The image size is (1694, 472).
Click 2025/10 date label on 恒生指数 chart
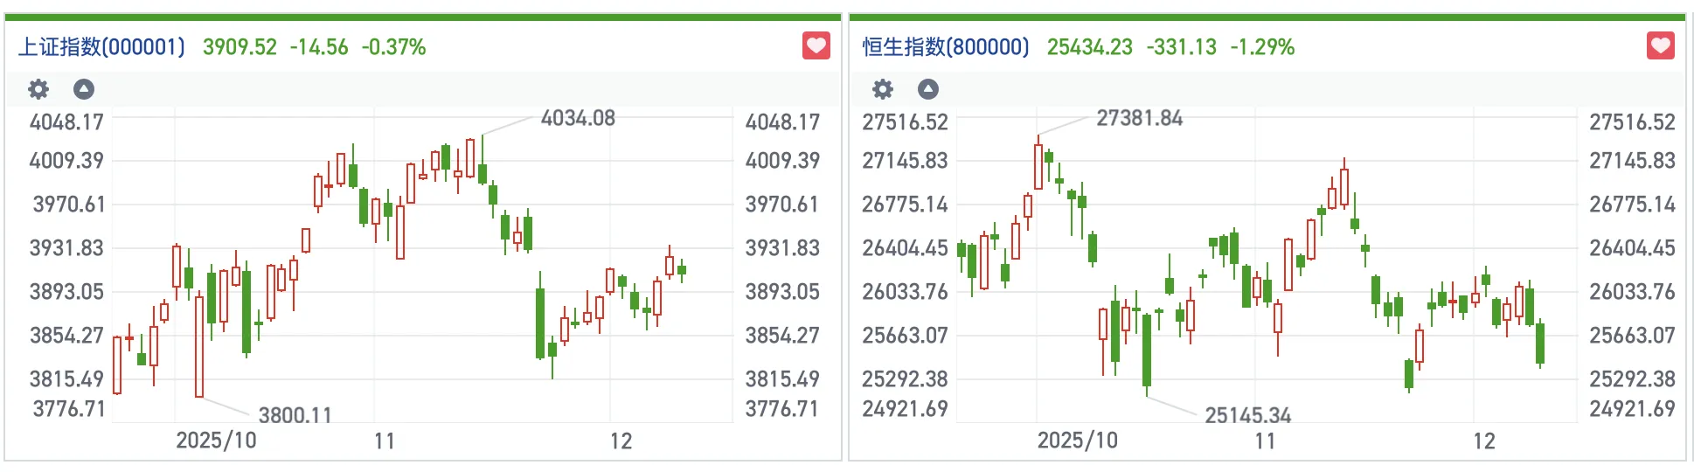click(1077, 441)
